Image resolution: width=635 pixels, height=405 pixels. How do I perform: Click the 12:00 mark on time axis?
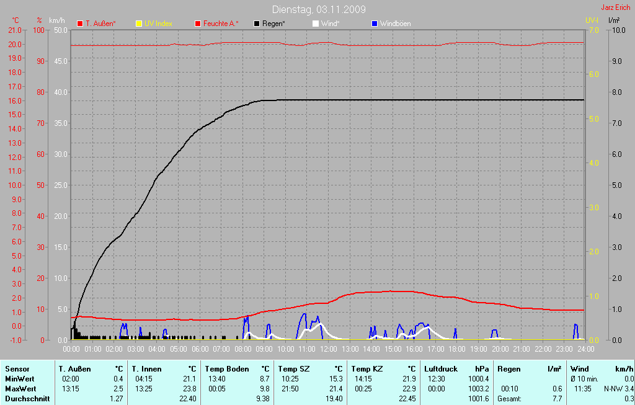pos(327,350)
